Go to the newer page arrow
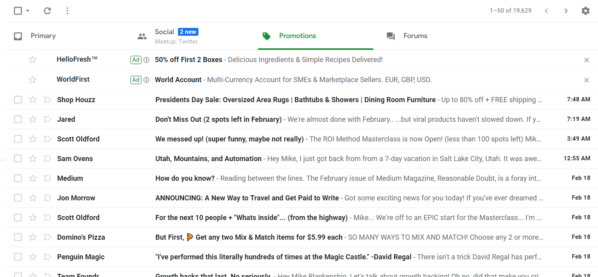 click(x=546, y=11)
